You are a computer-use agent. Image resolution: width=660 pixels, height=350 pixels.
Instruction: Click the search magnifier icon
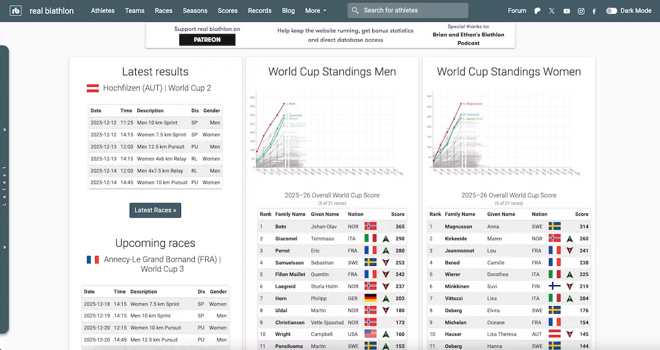pyautogui.click(x=355, y=10)
